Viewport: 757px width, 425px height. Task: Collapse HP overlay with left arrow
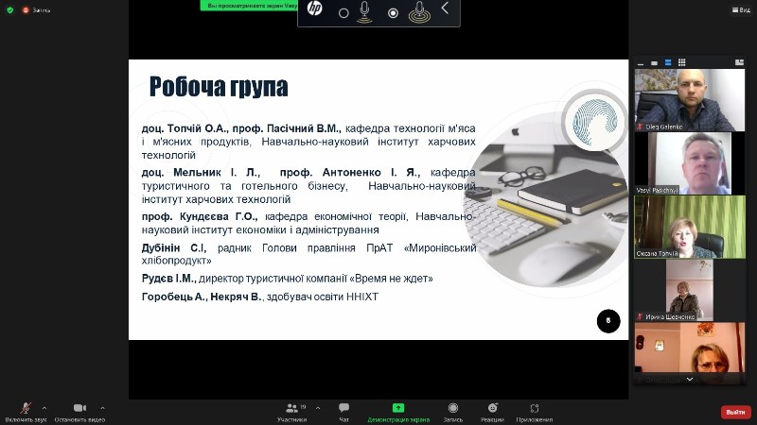445,8
